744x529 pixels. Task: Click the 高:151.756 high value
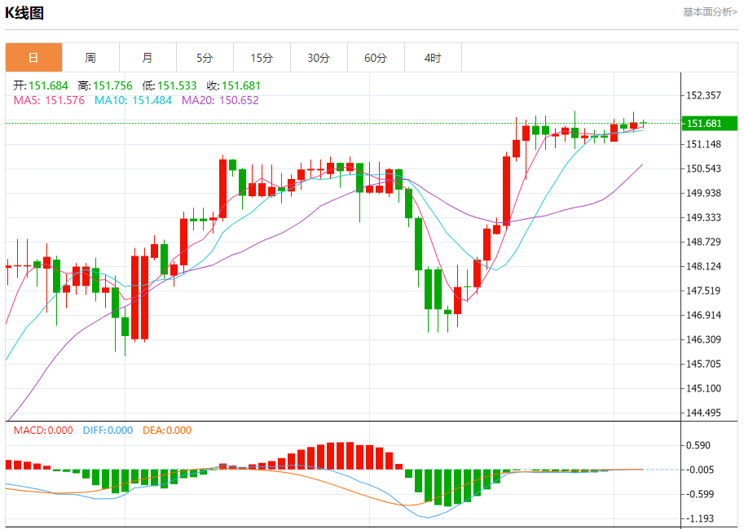(x=105, y=85)
